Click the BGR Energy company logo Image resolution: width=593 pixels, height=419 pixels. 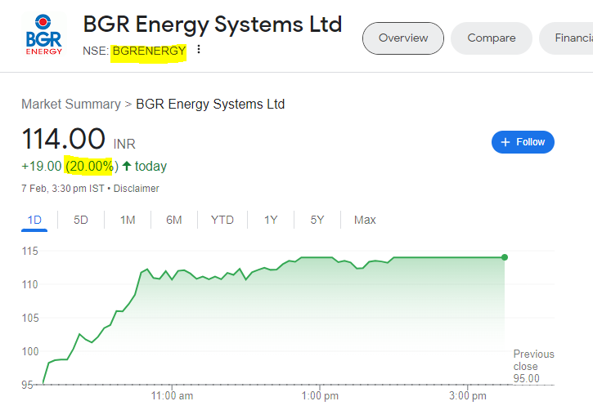[43, 35]
